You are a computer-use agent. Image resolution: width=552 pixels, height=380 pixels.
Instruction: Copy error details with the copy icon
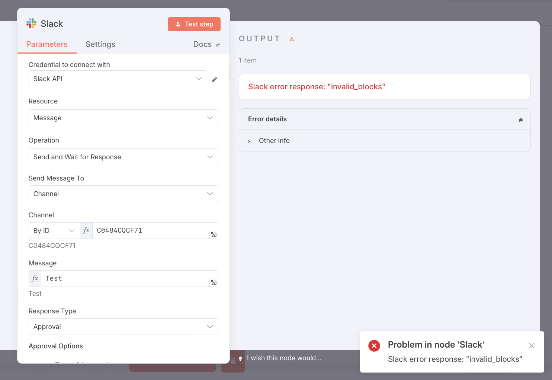[x=521, y=120]
